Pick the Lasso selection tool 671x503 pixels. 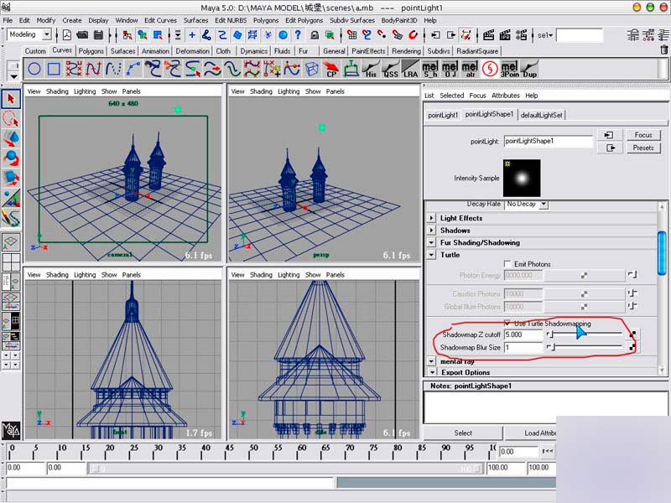tap(11, 119)
